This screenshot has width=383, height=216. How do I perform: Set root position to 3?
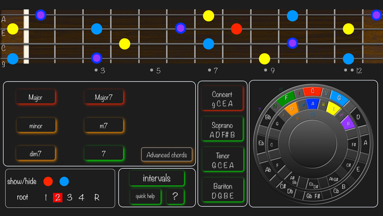pos(69,198)
